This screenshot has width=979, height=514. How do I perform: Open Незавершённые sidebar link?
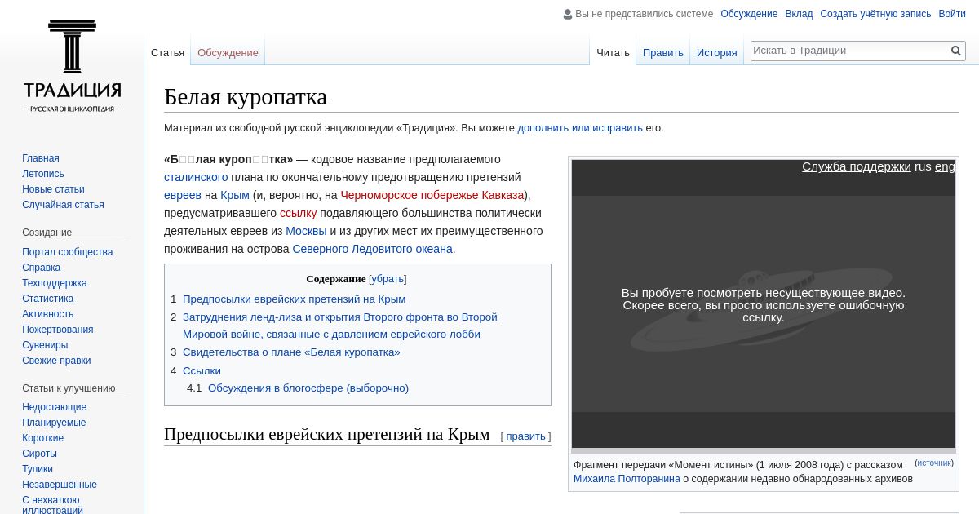click(60, 485)
